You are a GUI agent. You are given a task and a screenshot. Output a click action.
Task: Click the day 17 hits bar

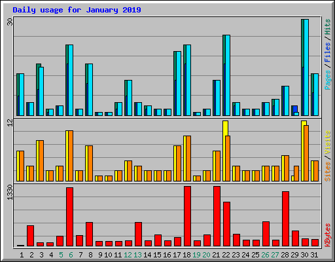pyautogui.click(x=175, y=65)
